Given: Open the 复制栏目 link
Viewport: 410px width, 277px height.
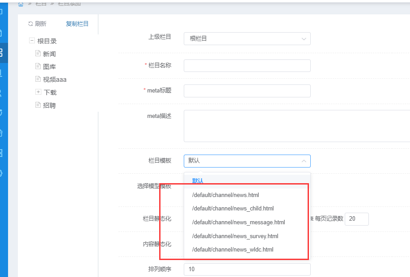Looking at the screenshot, I should point(77,24).
